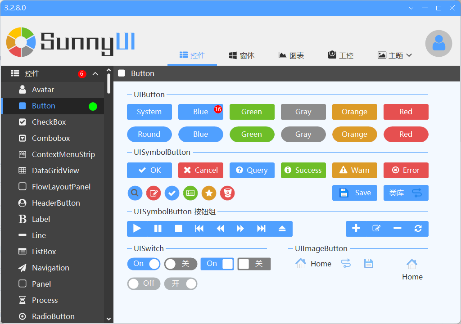Open the title bar dropdown chevron
The image size is (461, 324).
pyautogui.click(x=411, y=8)
